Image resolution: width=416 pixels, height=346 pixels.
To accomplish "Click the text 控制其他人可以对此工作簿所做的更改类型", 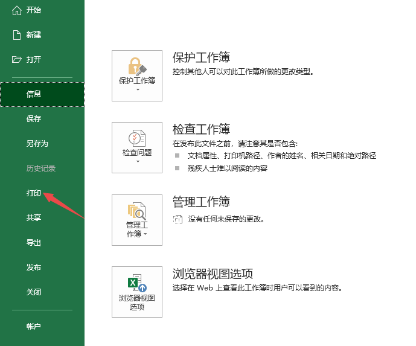I will tap(243, 72).
